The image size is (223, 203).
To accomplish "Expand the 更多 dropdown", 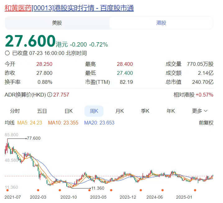I will tap(200, 111).
